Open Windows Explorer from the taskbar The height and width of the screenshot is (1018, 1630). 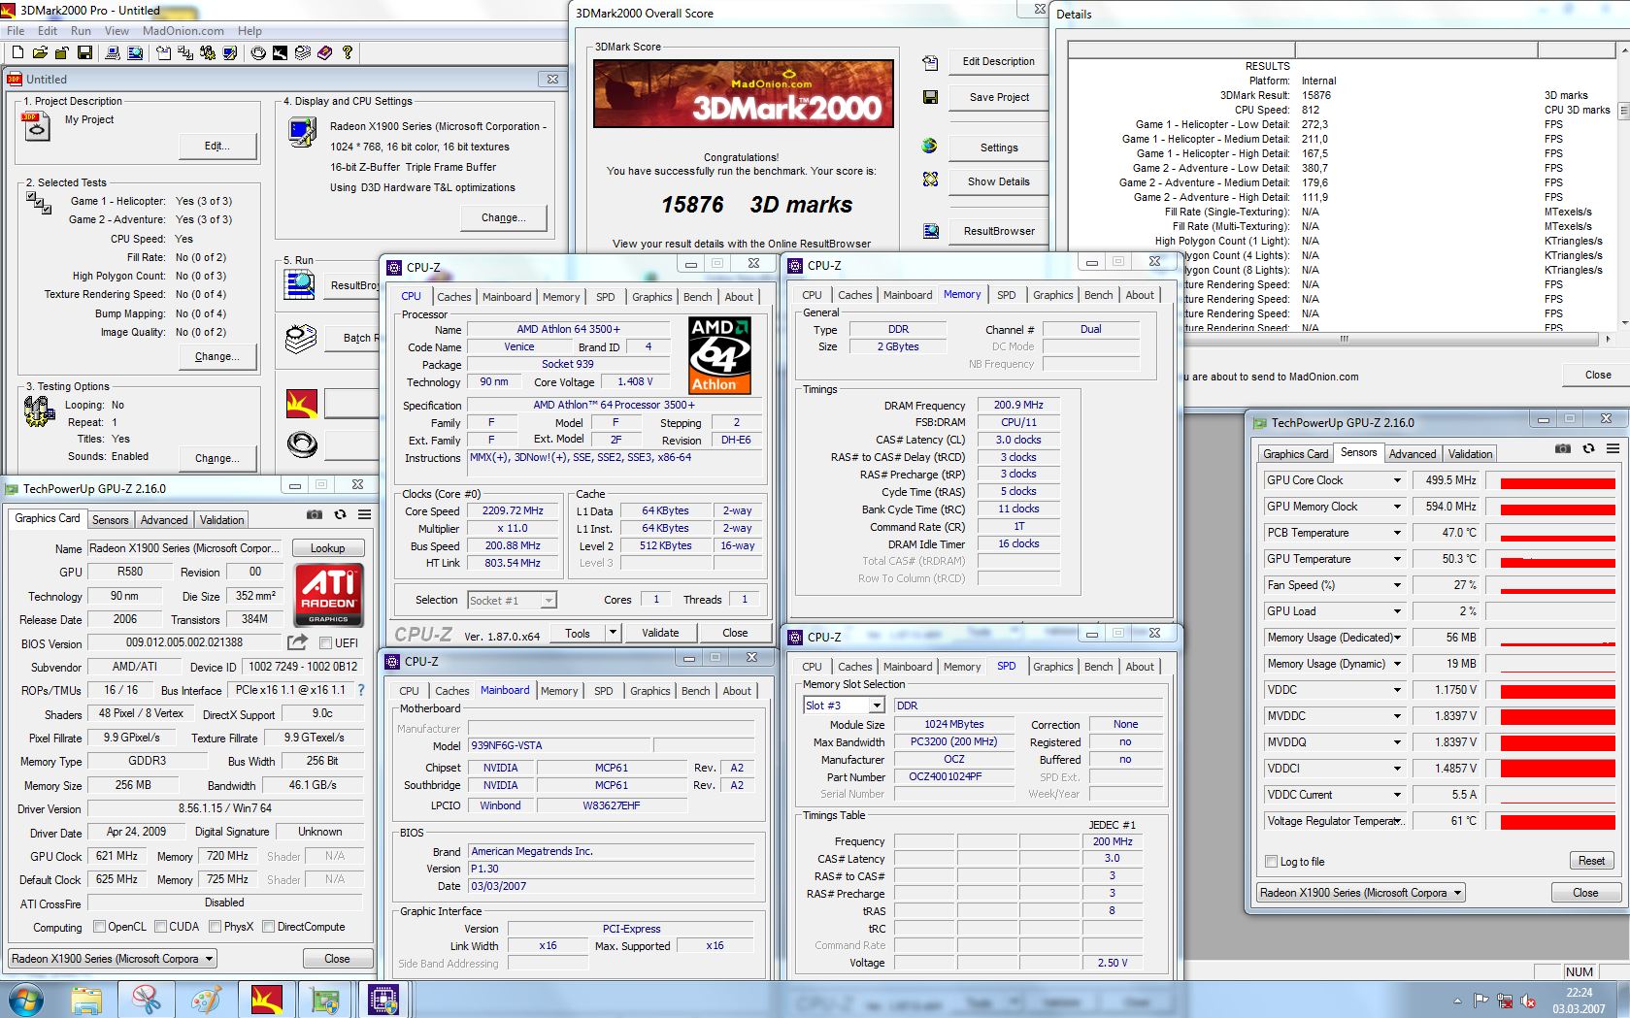pyautogui.click(x=86, y=1000)
